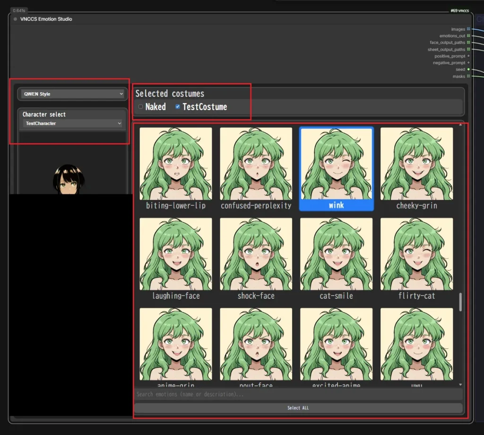Click the node collapse dot beside title
This screenshot has height=435, width=484.
(x=16, y=19)
